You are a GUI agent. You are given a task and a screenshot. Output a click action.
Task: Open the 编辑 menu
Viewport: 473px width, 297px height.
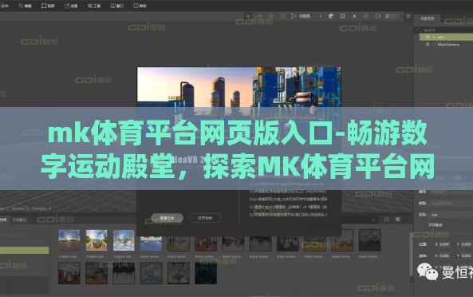click(x=26, y=6)
